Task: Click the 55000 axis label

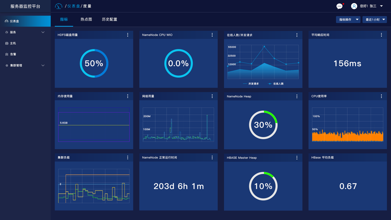Action: coord(232,47)
